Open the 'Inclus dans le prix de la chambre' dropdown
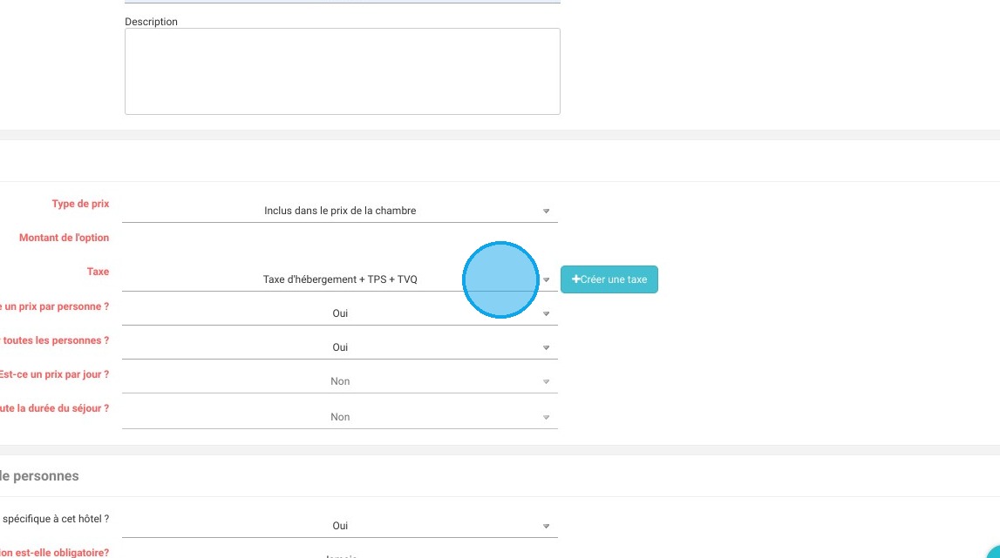The width and height of the screenshot is (1000, 558). pos(340,211)
